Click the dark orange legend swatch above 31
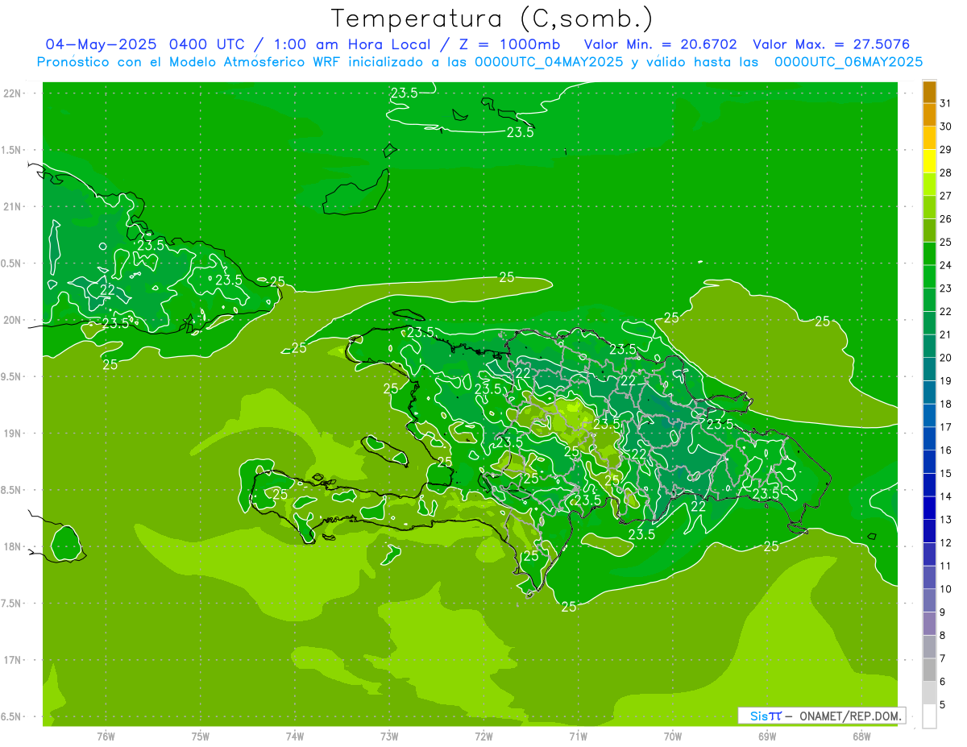 click(x=929, y=92)
